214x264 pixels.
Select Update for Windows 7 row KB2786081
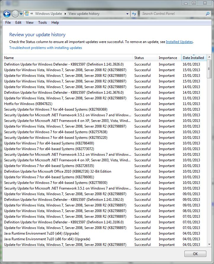click(104, 177)
